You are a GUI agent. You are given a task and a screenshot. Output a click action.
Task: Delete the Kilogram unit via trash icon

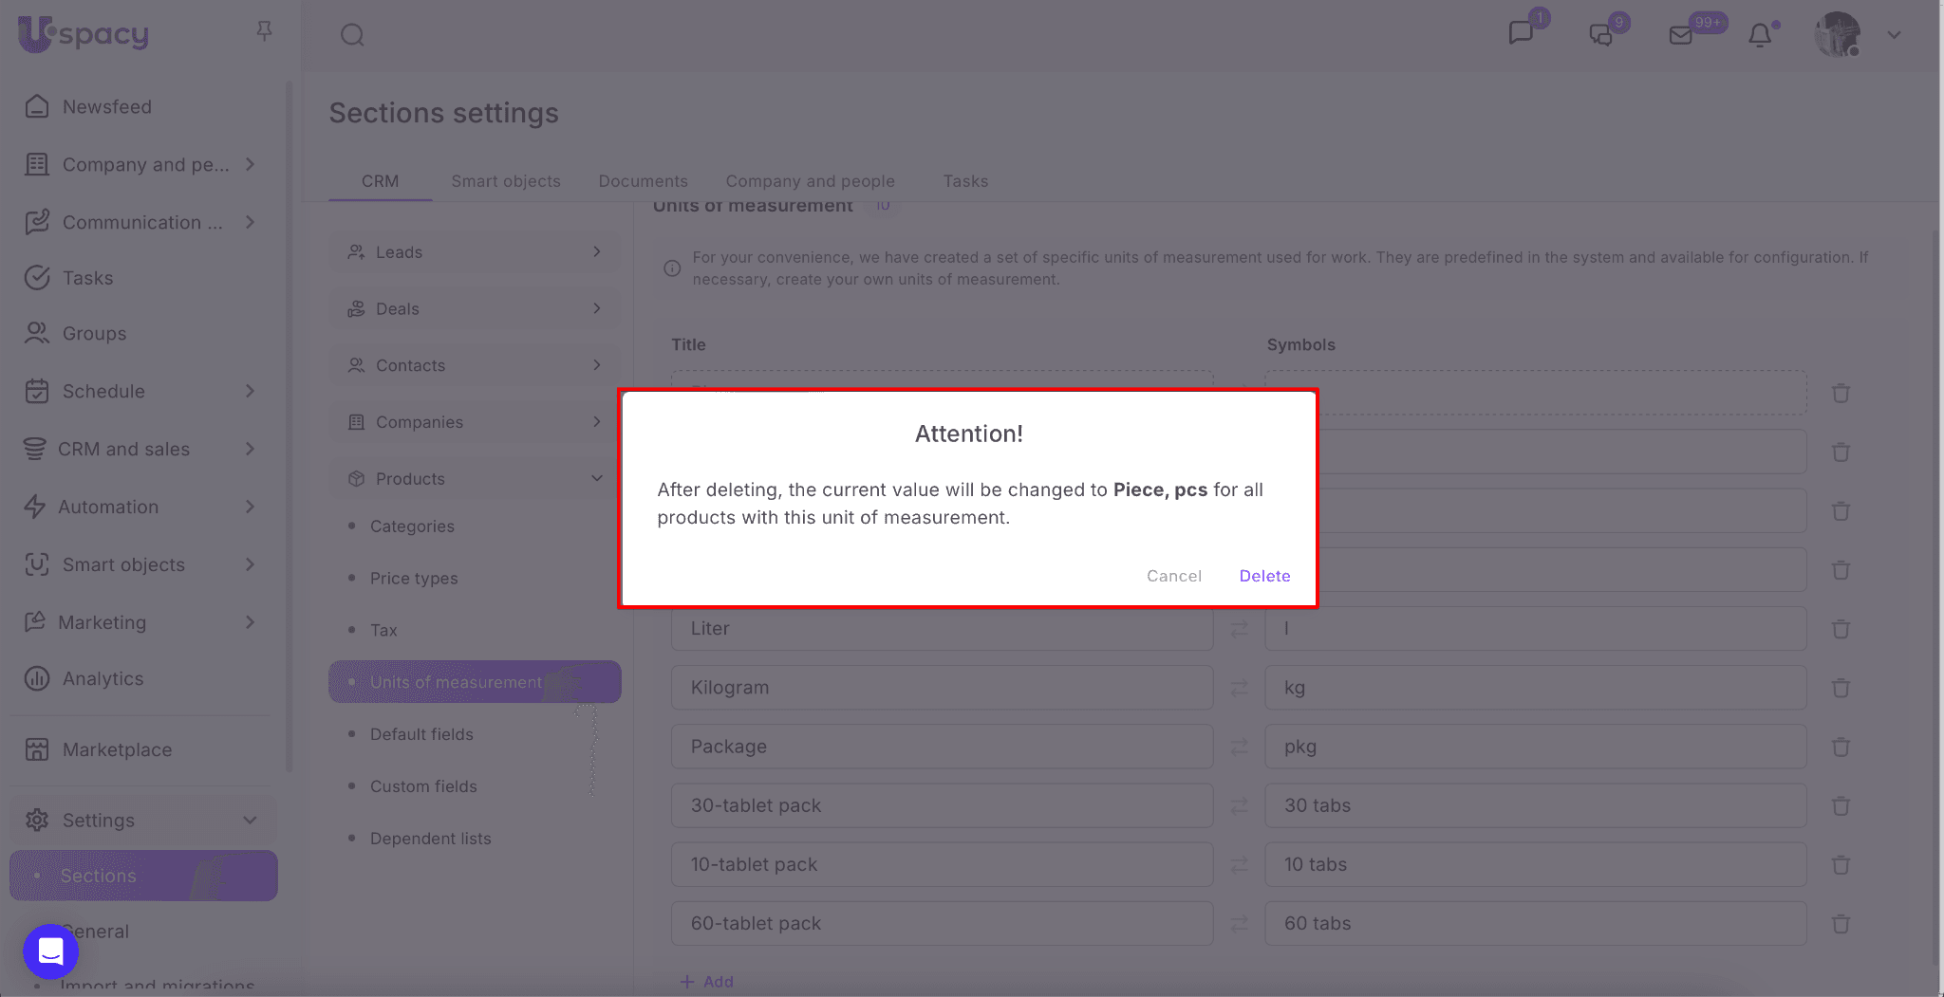(x=1841, y=688)
